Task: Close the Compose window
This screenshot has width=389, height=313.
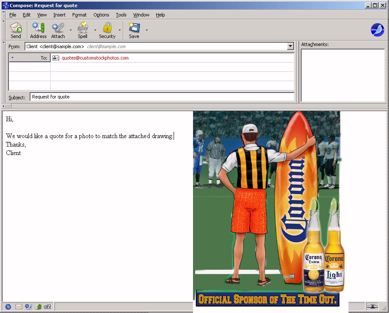Action: 383,5
